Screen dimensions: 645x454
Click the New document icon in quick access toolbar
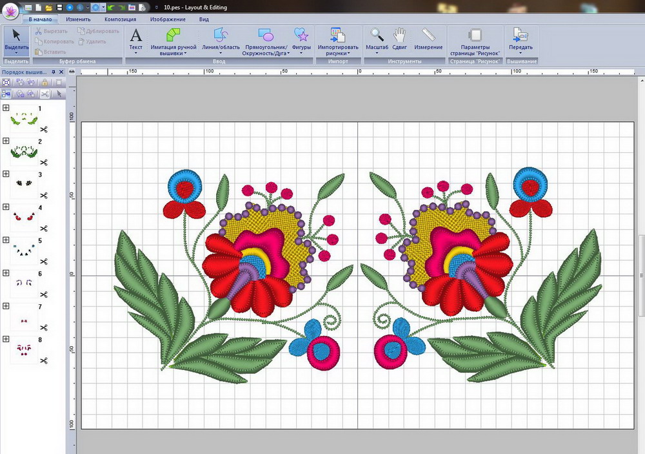pyautogui.click(x=38, y=7)
